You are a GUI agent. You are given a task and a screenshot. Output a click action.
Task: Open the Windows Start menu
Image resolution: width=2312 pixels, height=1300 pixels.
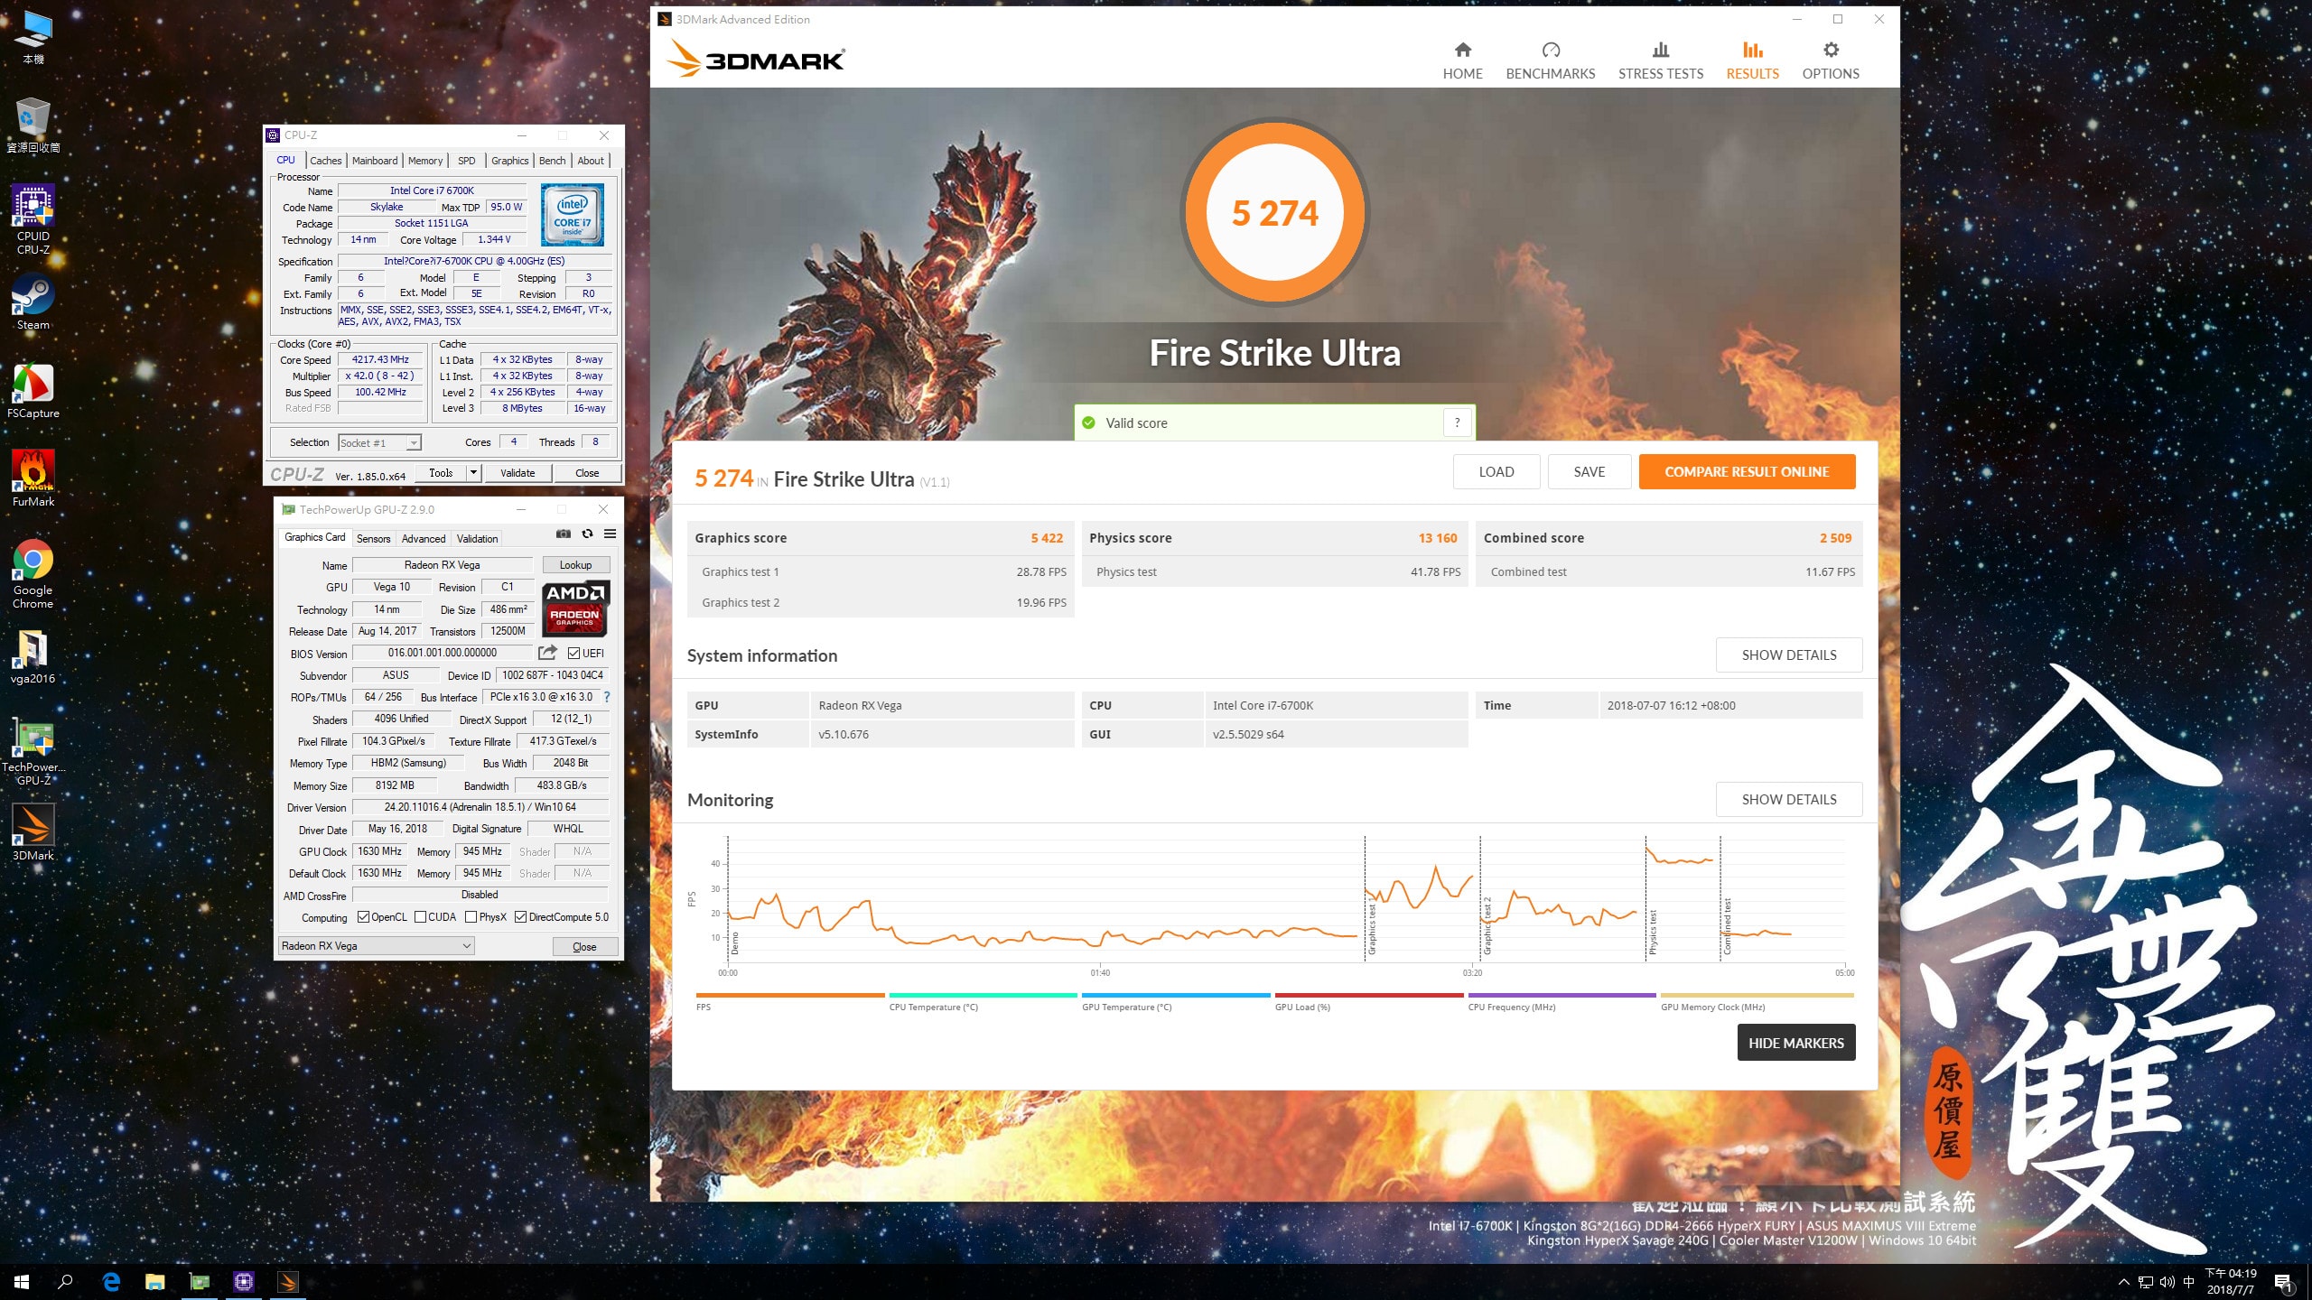[22, 1281]
